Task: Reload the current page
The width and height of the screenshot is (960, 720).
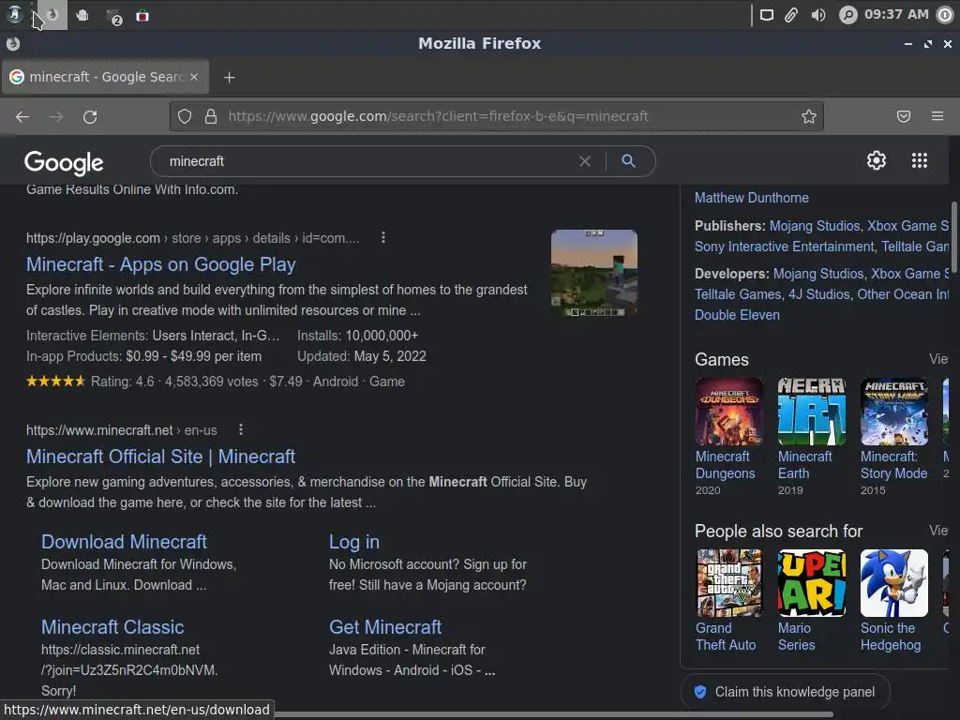Action: point(90,116)
